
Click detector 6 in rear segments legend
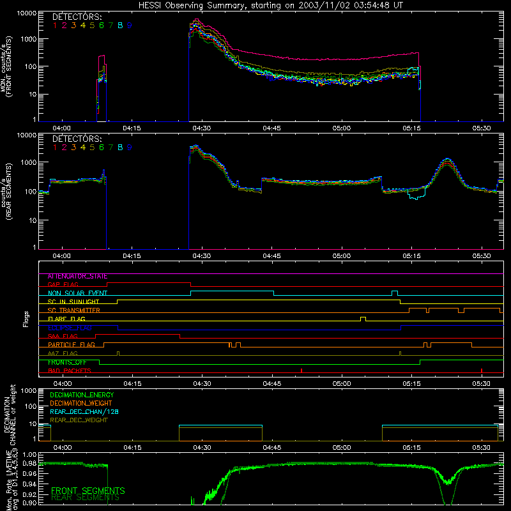pos(102,148)
